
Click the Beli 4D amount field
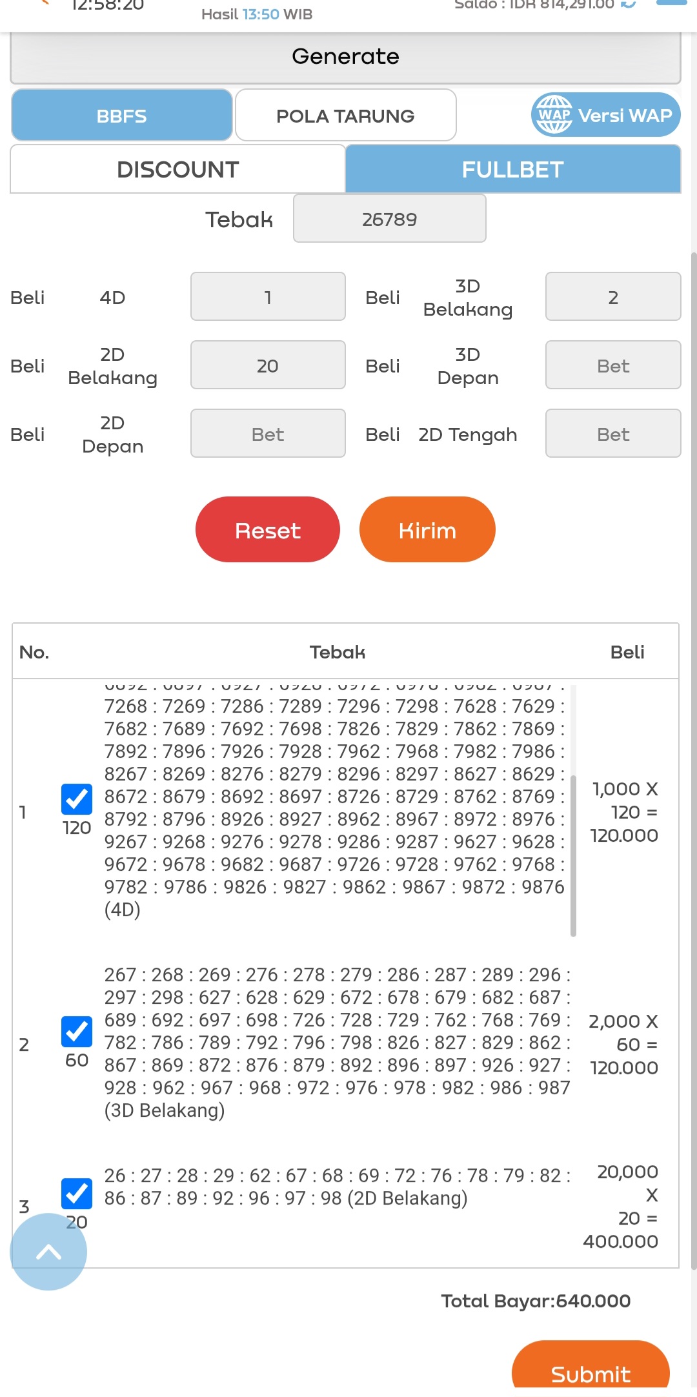(x=268, y=297)
